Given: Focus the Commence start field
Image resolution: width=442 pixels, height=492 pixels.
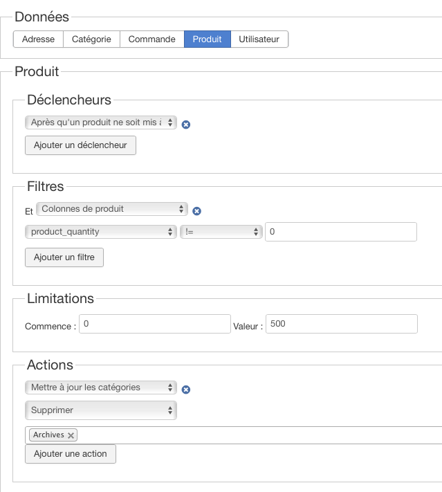Looking at the screenshot, I should click(154, 324).
